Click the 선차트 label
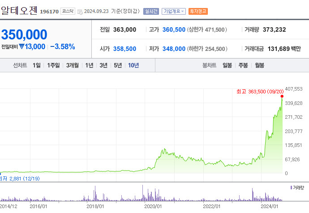 click(x=20, y=65)
